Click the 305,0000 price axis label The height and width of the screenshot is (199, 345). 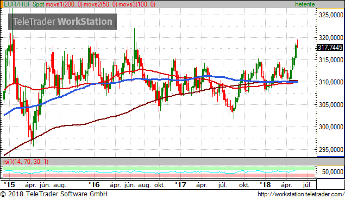click(331, 105)
